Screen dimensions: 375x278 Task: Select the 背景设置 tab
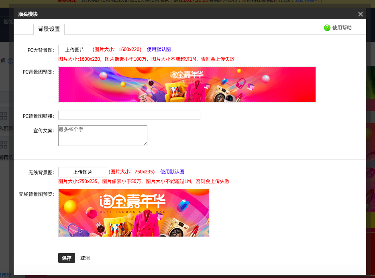49,29
